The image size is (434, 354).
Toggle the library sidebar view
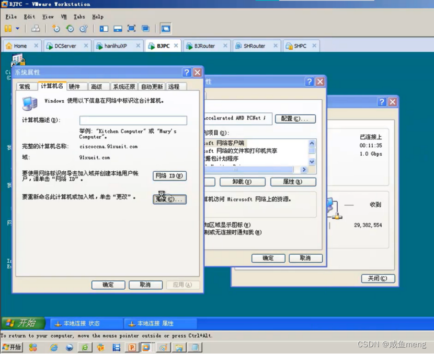coord(104,29)
